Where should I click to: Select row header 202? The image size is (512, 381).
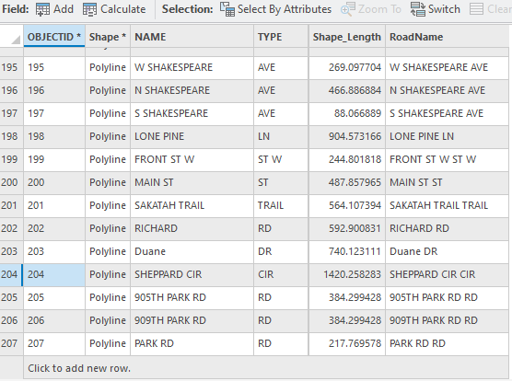point(11,228)
